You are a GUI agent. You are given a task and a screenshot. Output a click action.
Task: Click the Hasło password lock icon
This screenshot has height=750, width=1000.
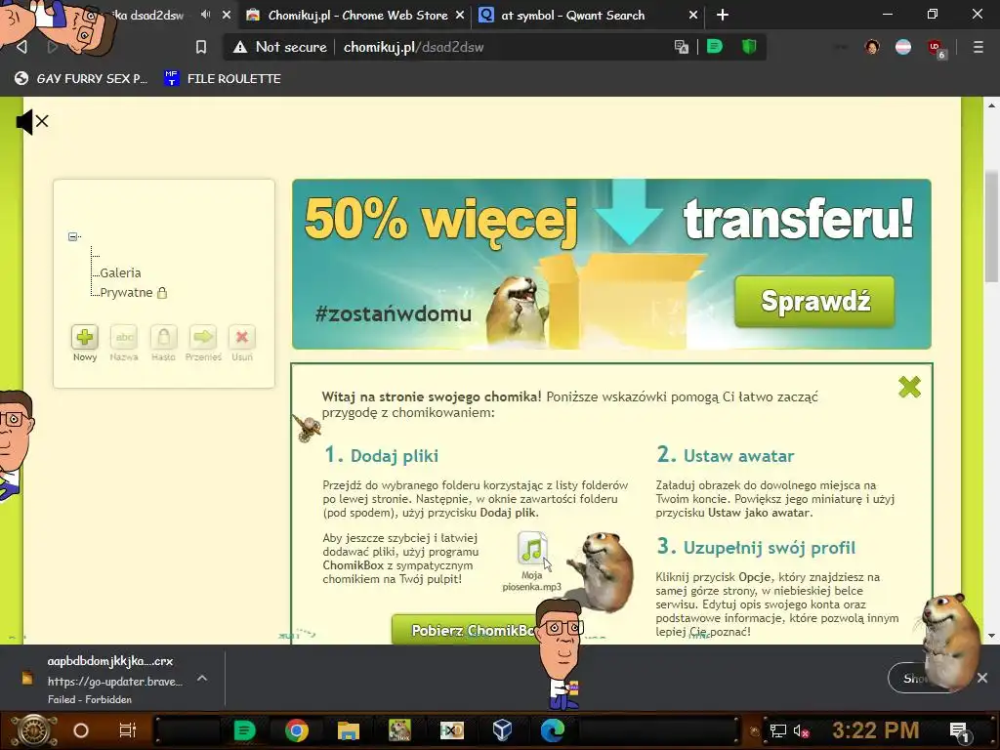click(164, 337)
